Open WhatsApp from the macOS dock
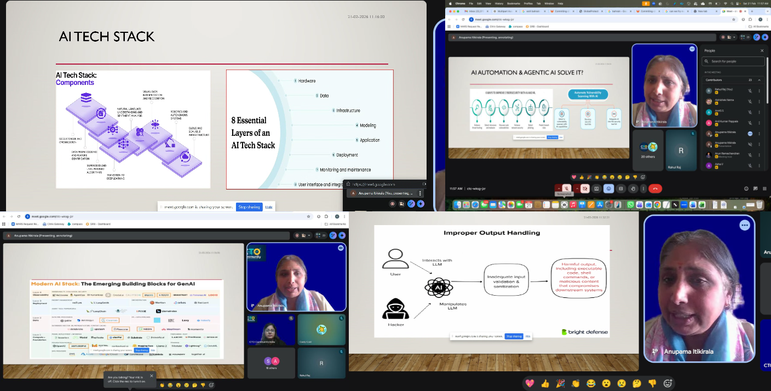 (x=630, y=205)
